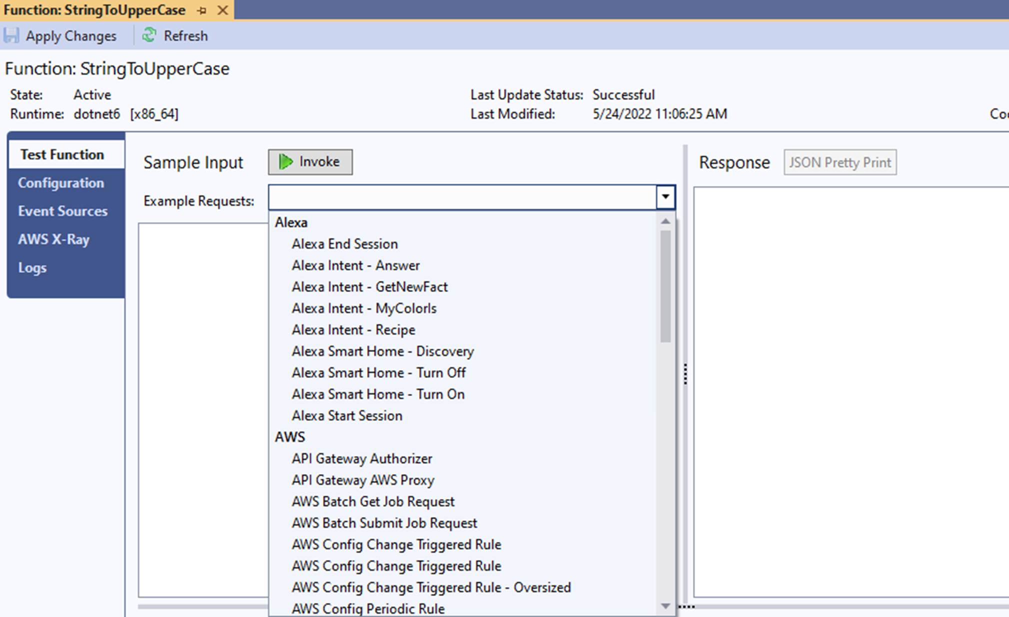
Task: Select Alexa Smart Home - Discovery
Action: (x=382, y=351)
